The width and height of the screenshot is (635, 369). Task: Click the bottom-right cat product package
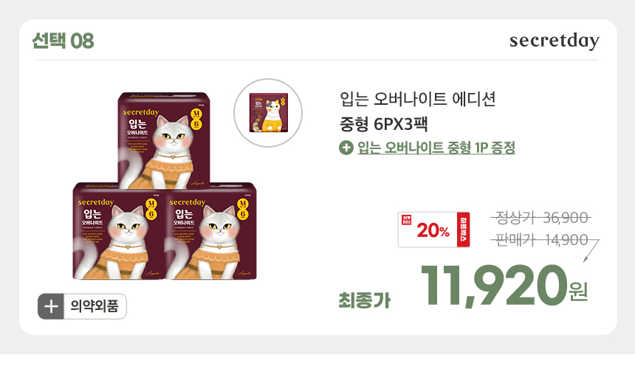tap(210, 231)
